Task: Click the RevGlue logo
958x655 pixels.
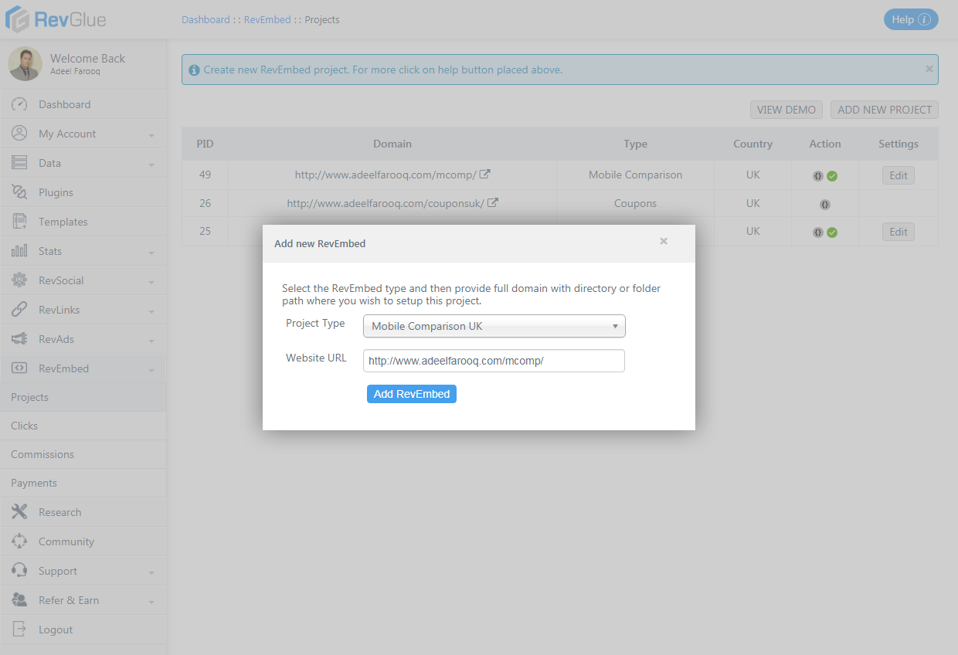Action: 56,19
